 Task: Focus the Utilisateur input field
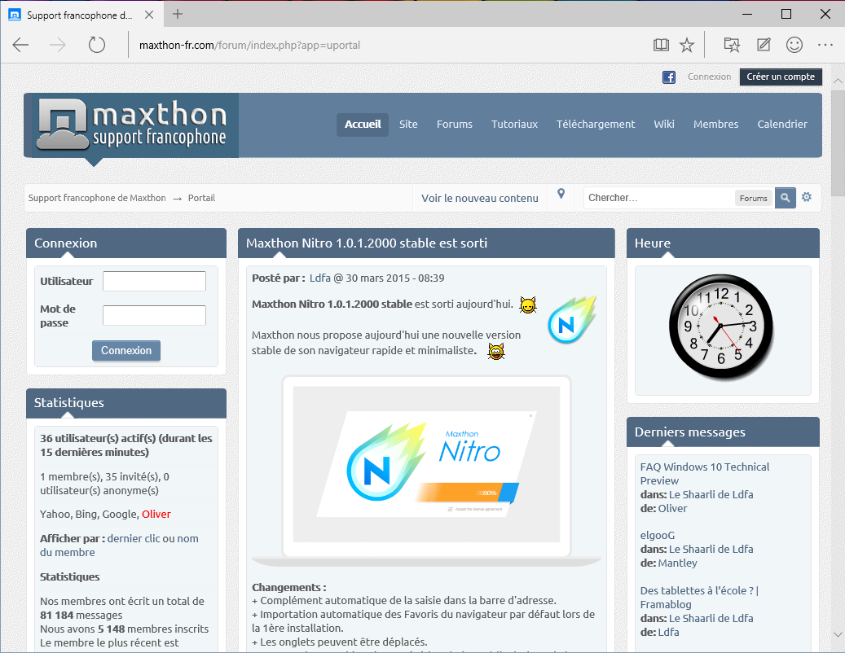154,281
